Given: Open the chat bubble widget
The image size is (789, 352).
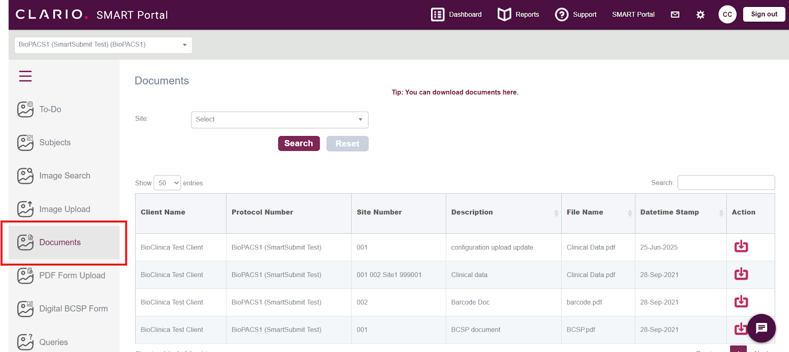Looking at the screenshot, I should tap(761, 328).
